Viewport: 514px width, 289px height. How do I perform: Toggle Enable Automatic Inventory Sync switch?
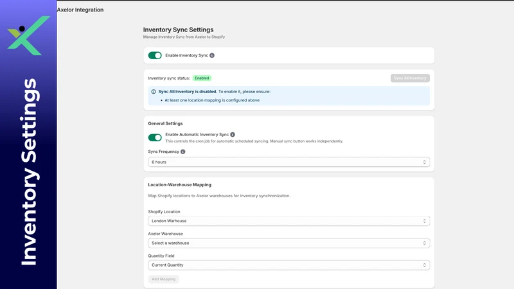[x=155, y=137]
